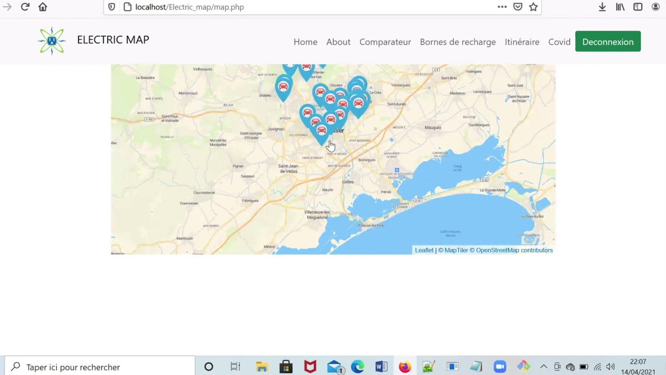This screenshot has width=666, height=375.
Task: Open Microsoft Store from the taskbar
Action: (x=286, y=367)
